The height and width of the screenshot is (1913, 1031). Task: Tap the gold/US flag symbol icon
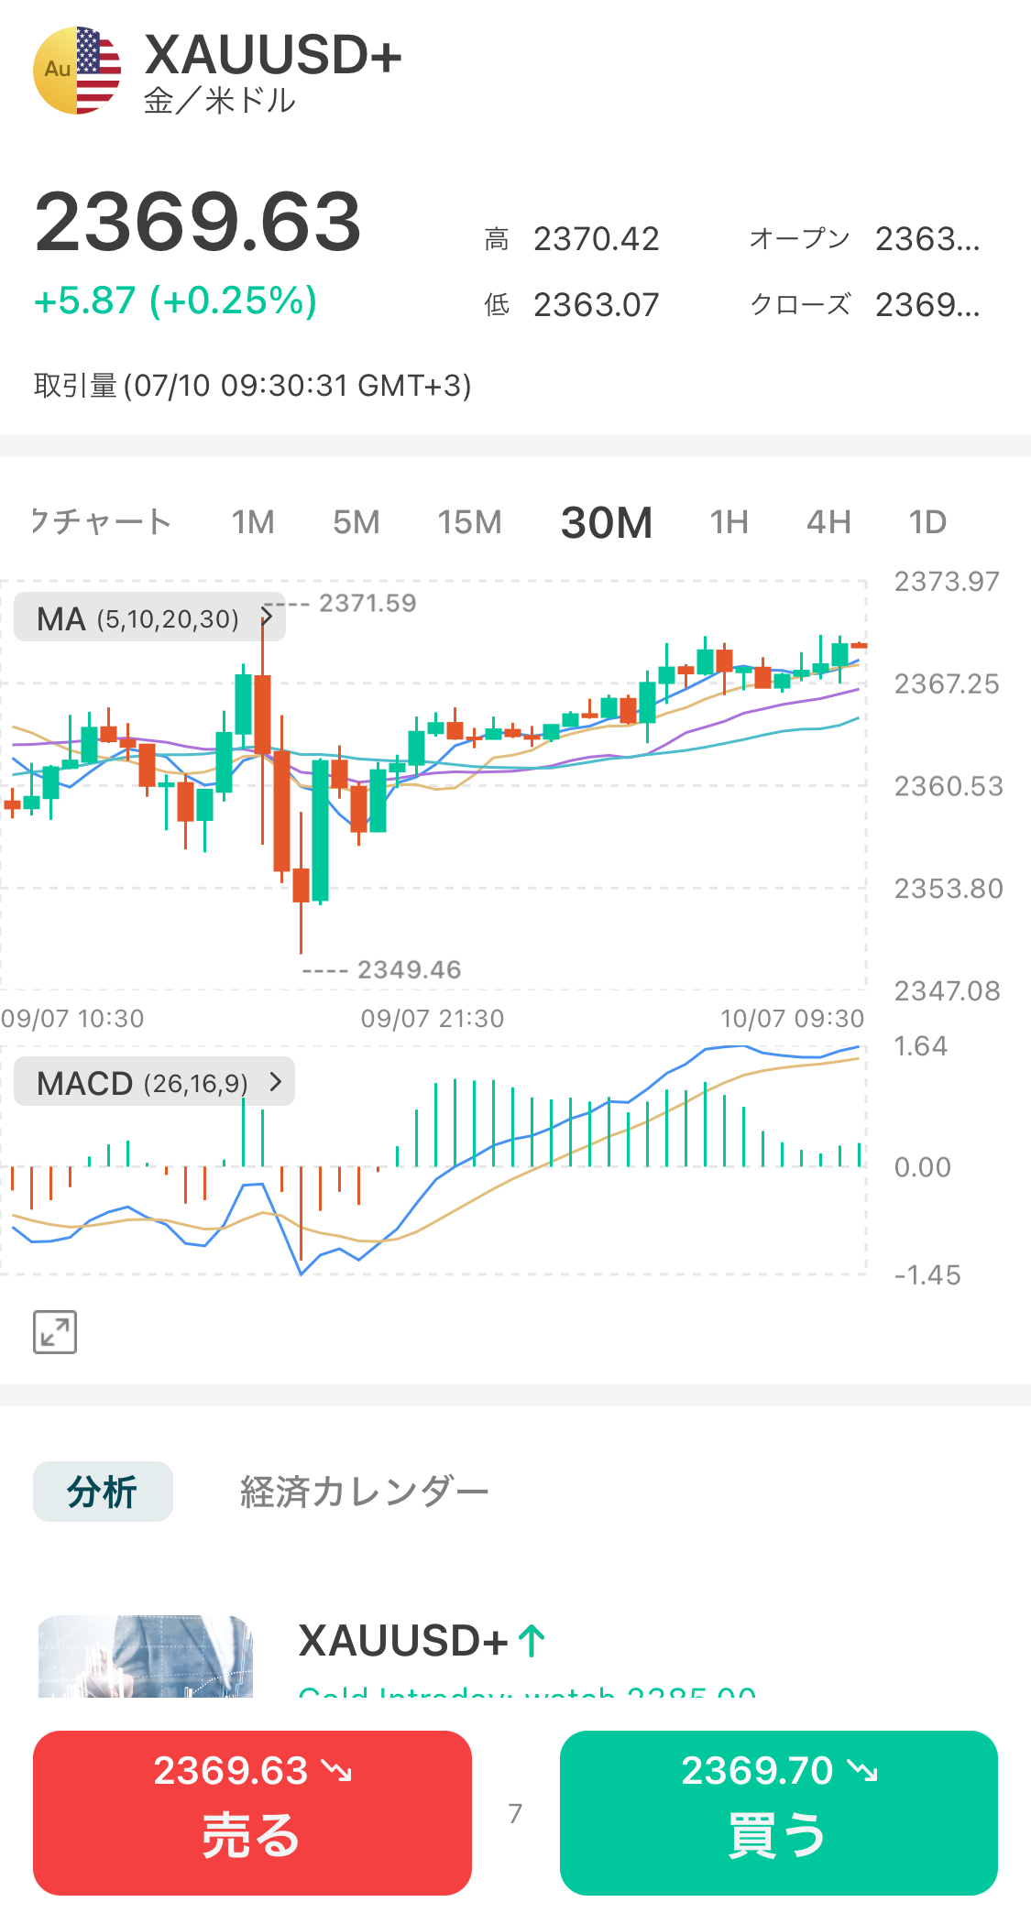pyautogui.click(x=77, y=71)
